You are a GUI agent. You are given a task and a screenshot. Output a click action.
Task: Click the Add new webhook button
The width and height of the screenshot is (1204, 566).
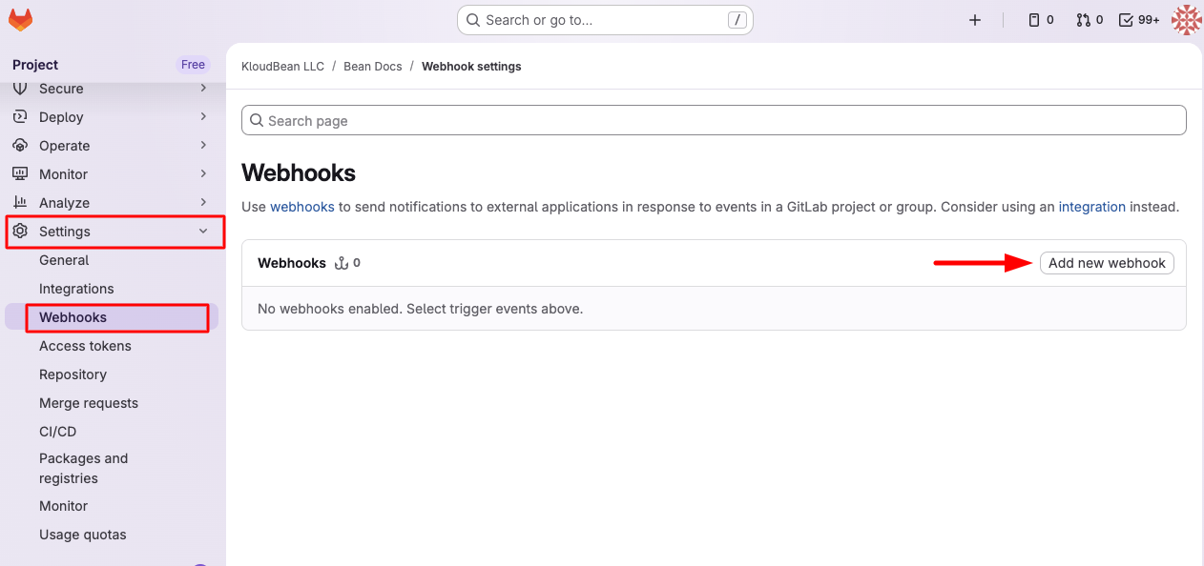pos(1107,262)
